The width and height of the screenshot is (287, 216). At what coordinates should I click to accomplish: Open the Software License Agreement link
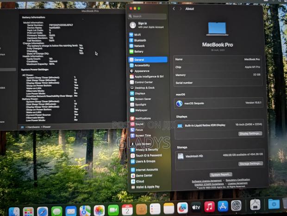pos(206,181)
